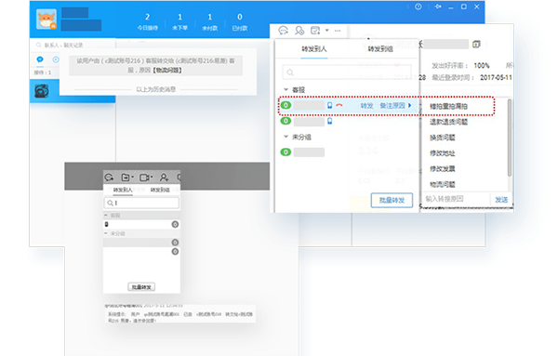The image size is (558, 356).
Task: Click the video call icon in gray toolbar
Action: tap(144, 178)
